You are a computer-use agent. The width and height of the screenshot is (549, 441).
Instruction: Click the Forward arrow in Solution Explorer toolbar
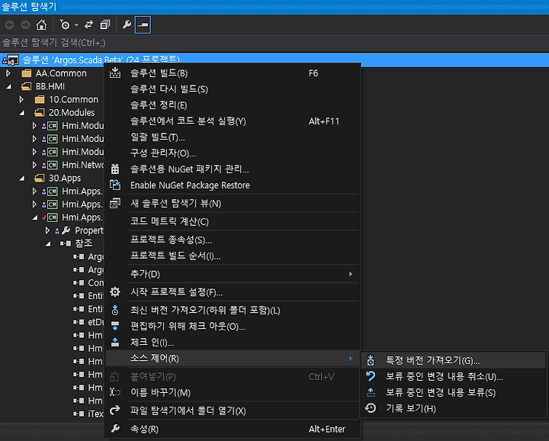25,25
